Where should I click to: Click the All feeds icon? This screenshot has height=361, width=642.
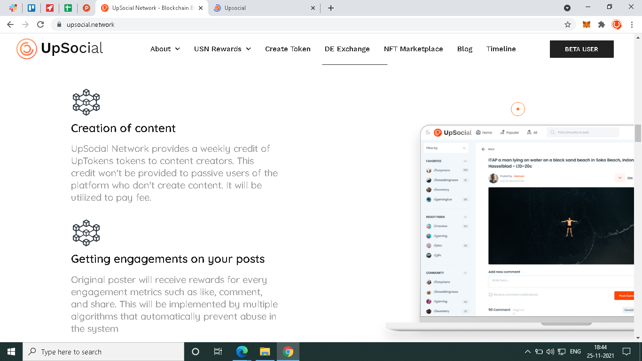pyautogui.click(x=529, y=132)
